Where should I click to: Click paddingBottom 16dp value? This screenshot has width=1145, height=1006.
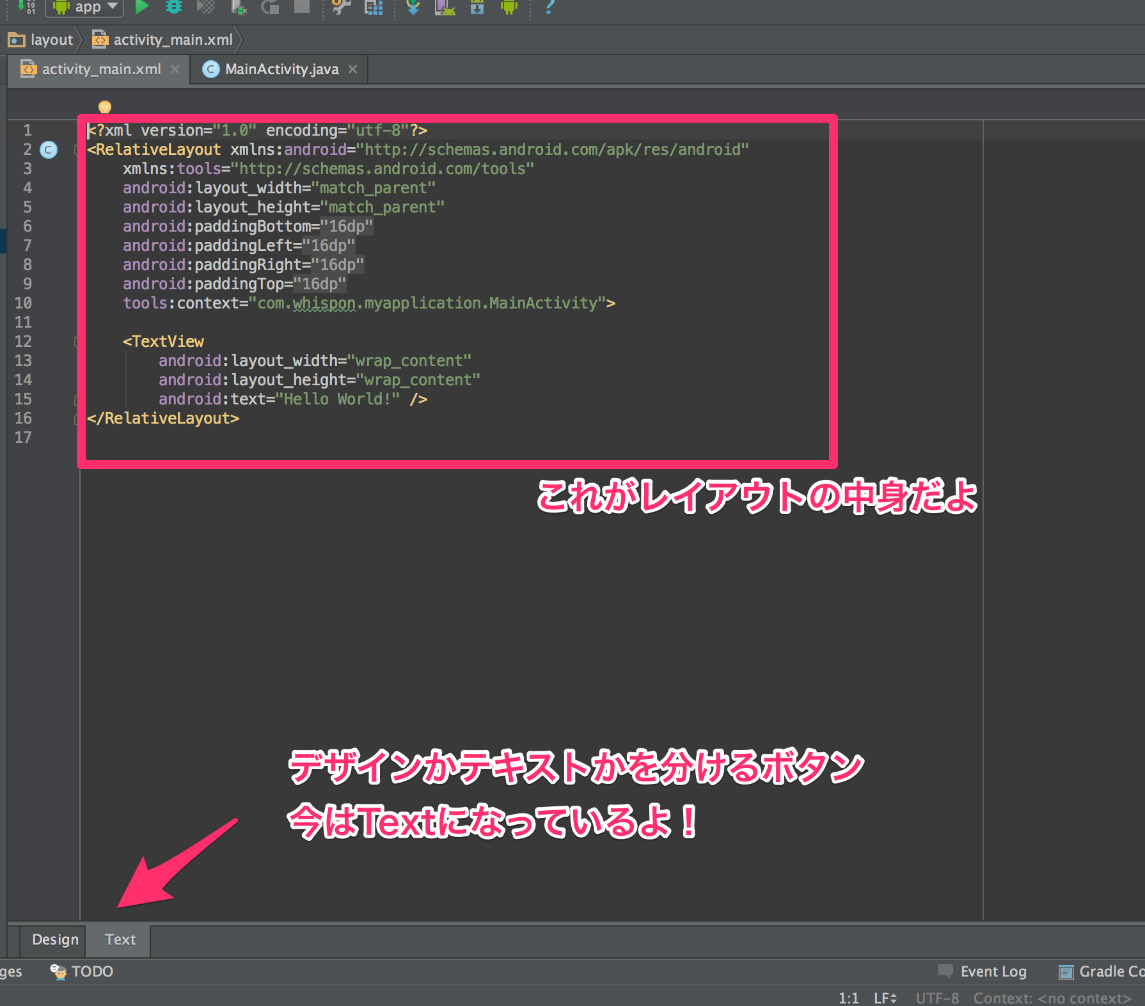(x=346, y=227)
